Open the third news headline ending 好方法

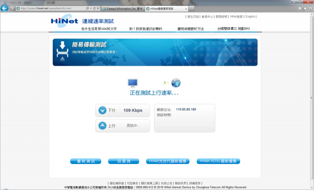click(190, 29)
